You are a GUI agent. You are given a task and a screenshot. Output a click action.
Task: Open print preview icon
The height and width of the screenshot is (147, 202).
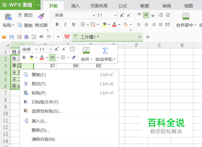coord(34,37)
